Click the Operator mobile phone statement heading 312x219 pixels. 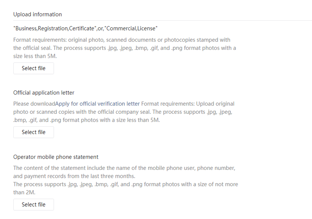click(56, 157)
